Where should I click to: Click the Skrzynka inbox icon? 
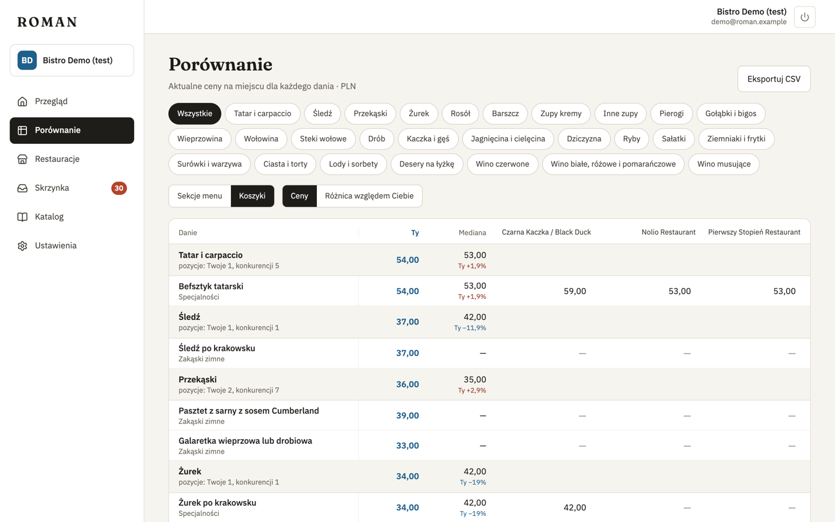22,188
